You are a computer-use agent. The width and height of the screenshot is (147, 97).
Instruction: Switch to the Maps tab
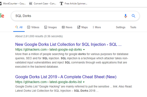pos(82,27)
